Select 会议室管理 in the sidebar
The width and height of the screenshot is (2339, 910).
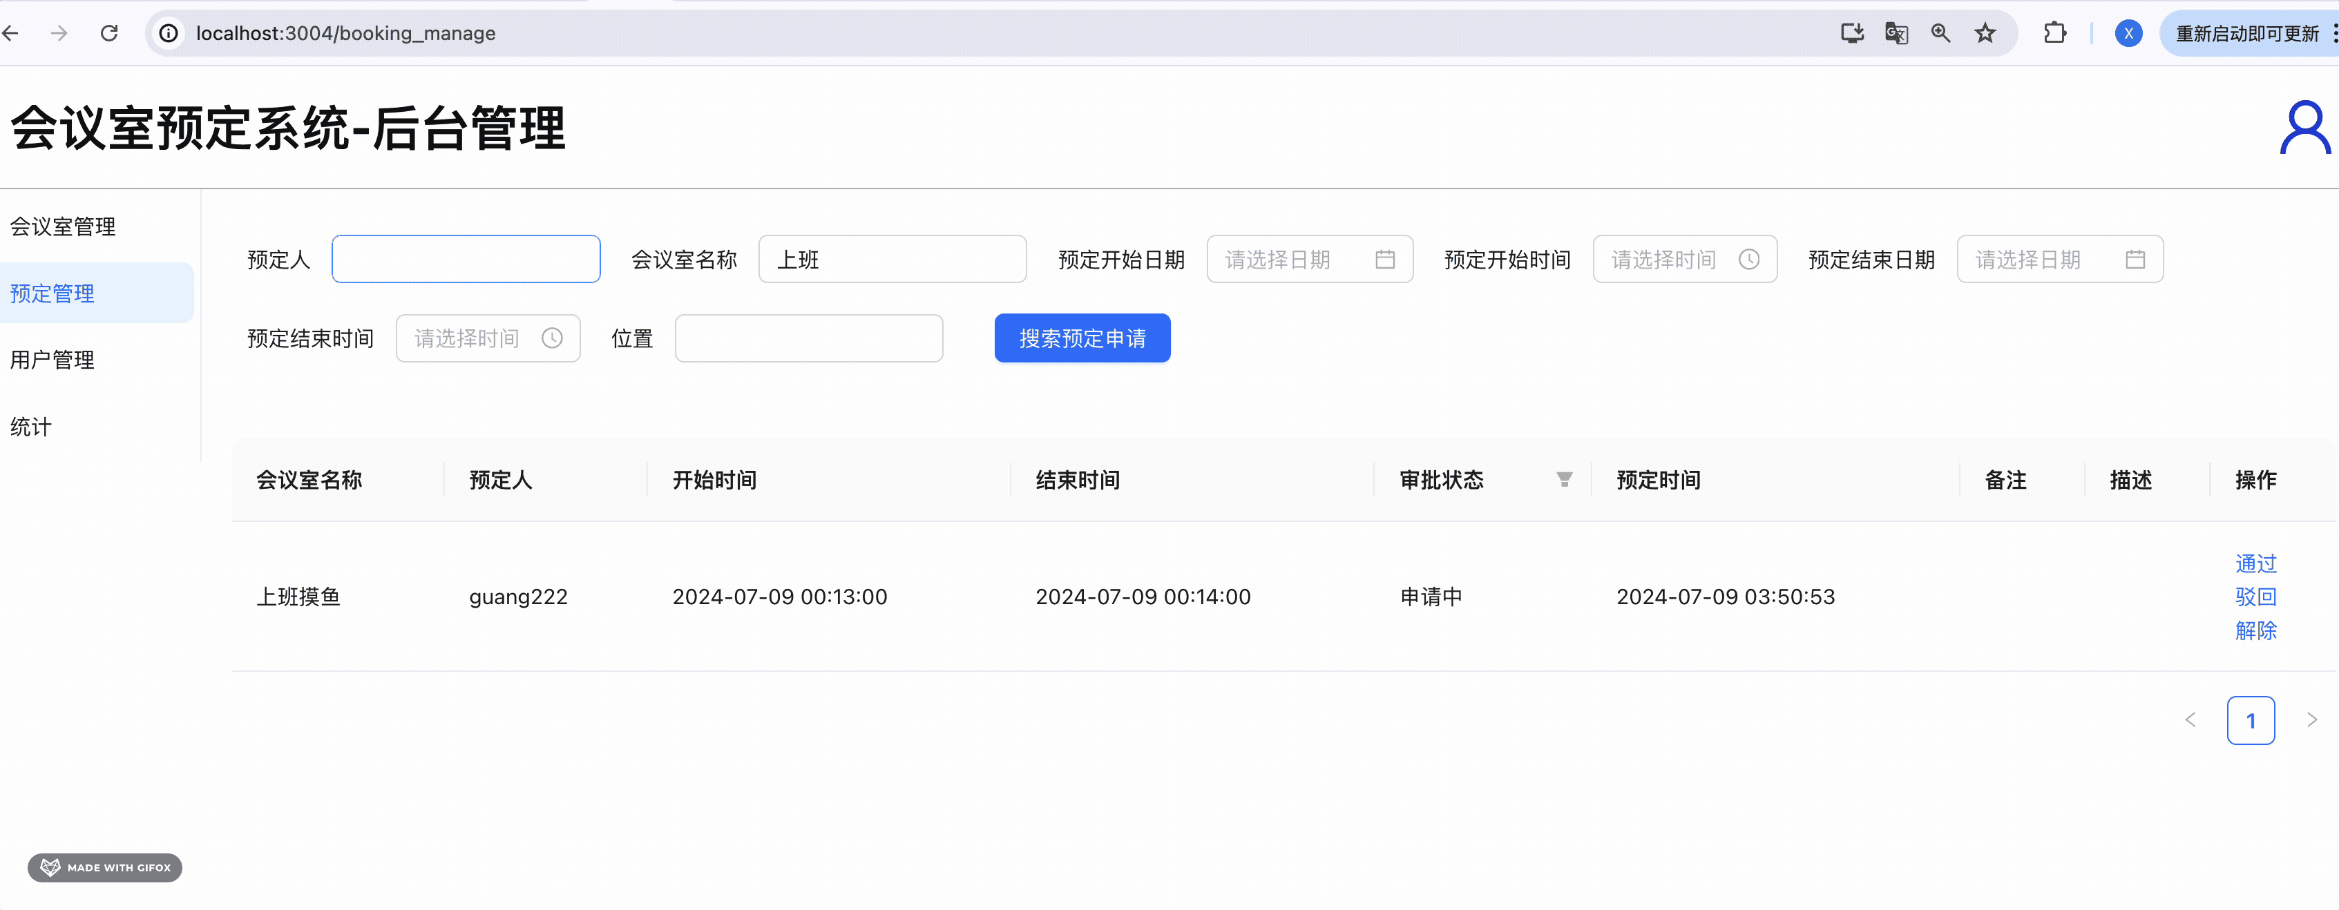[x=63, y=227]
